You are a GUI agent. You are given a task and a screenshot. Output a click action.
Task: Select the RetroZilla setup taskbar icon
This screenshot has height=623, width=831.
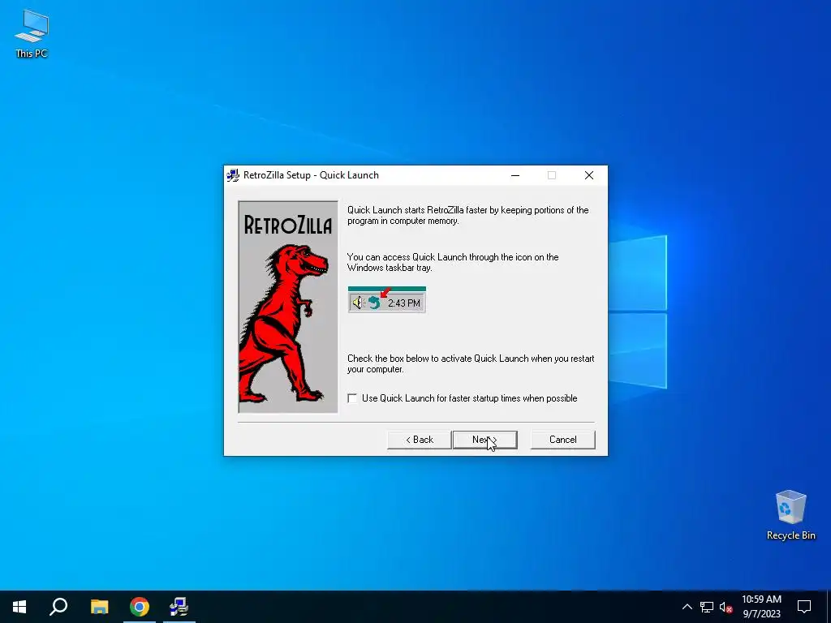tap(179, 607)
